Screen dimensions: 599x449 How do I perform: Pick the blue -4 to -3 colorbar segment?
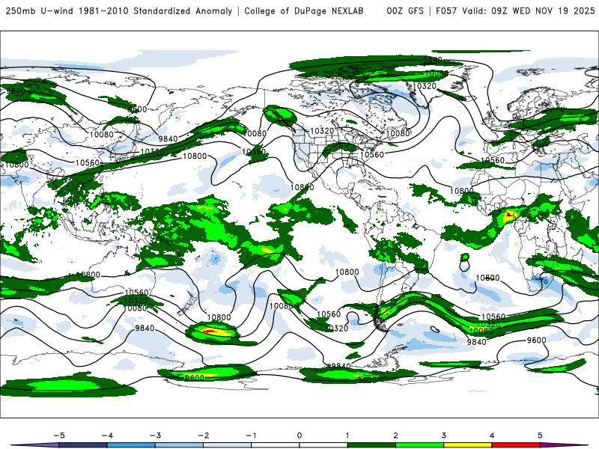131,445
